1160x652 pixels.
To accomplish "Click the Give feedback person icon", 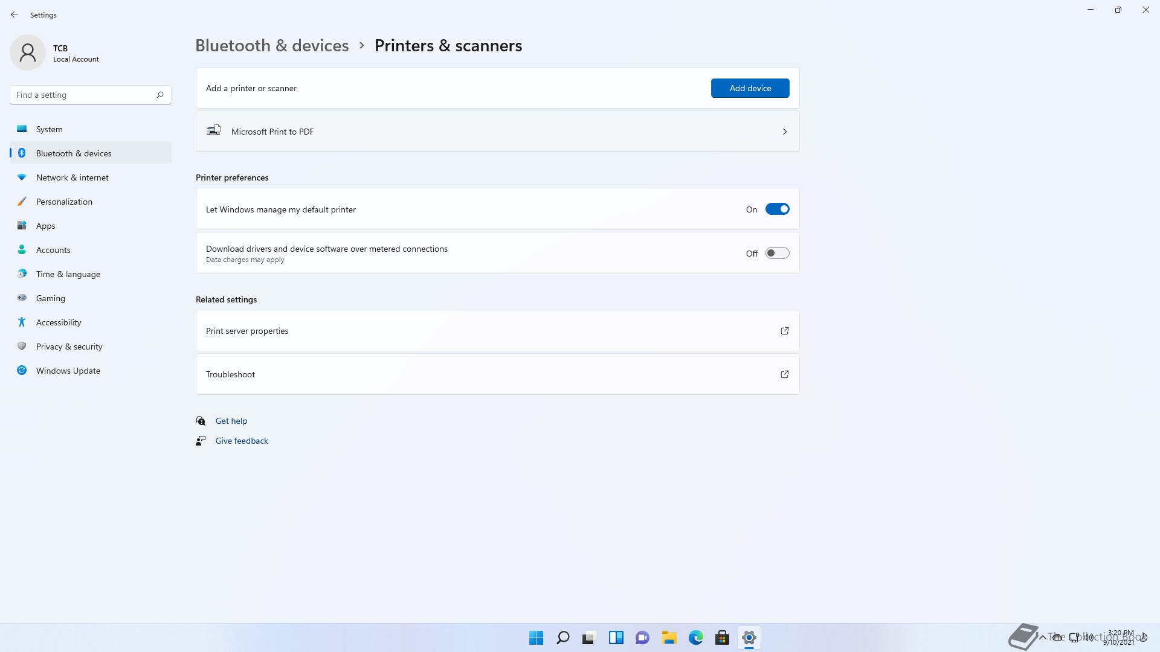I will tap(201, 441).
